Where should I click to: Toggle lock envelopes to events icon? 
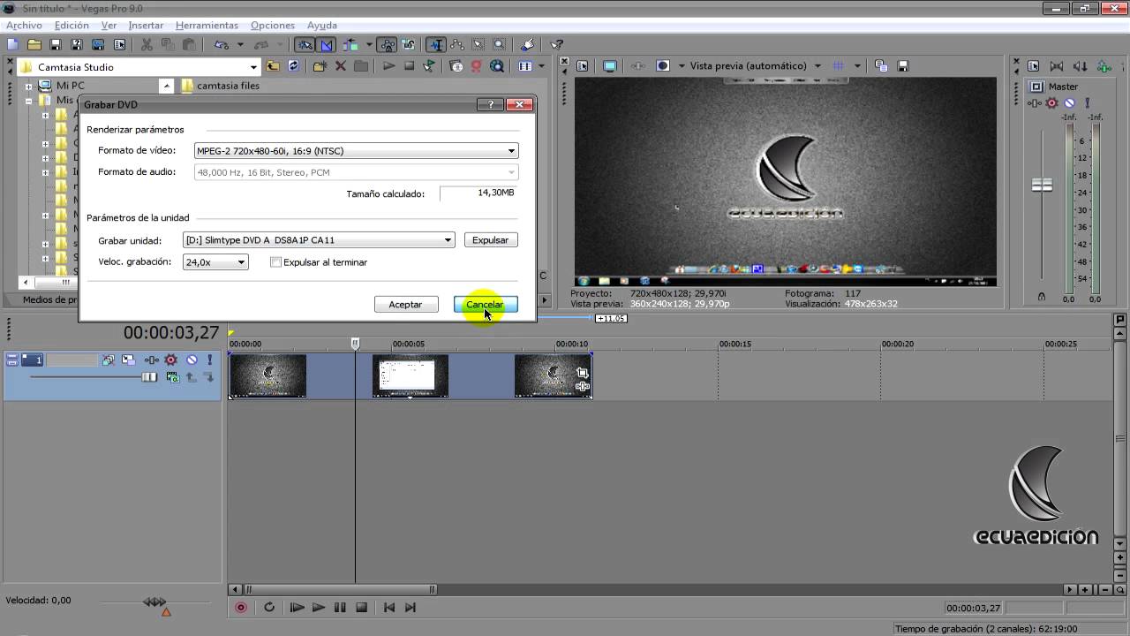coord(386,44)
